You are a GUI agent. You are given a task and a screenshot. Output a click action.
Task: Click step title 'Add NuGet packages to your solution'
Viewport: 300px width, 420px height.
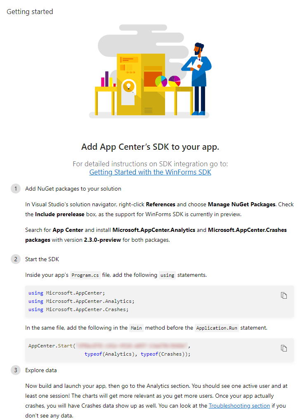(73, 189)
